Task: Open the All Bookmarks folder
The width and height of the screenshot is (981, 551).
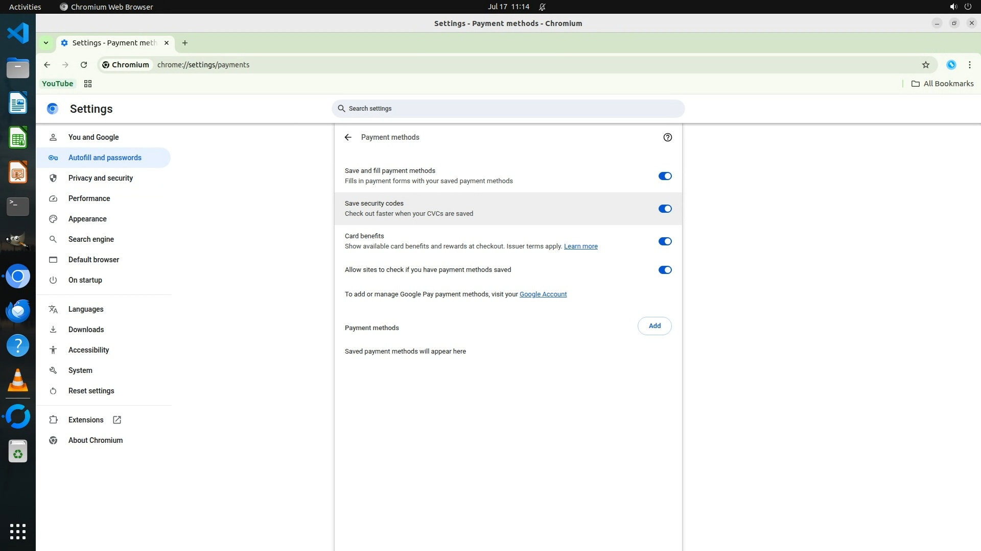Action: pyautogui.click(x=943, y=84)
